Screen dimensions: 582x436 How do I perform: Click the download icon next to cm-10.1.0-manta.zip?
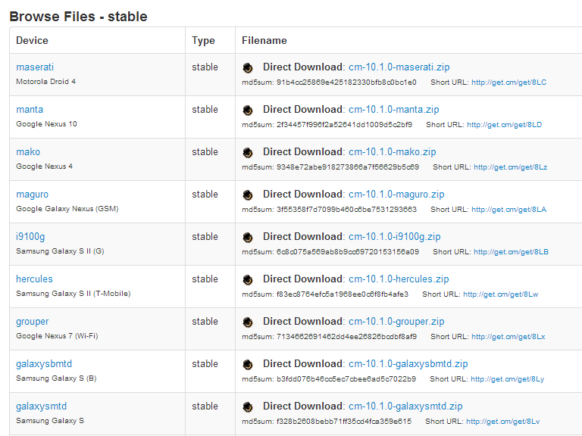click(248, 110)
